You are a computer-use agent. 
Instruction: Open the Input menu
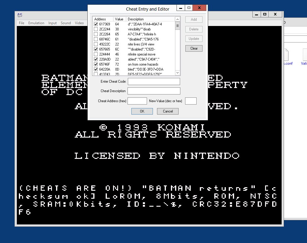pyautogui.click(x=53, y=23)
